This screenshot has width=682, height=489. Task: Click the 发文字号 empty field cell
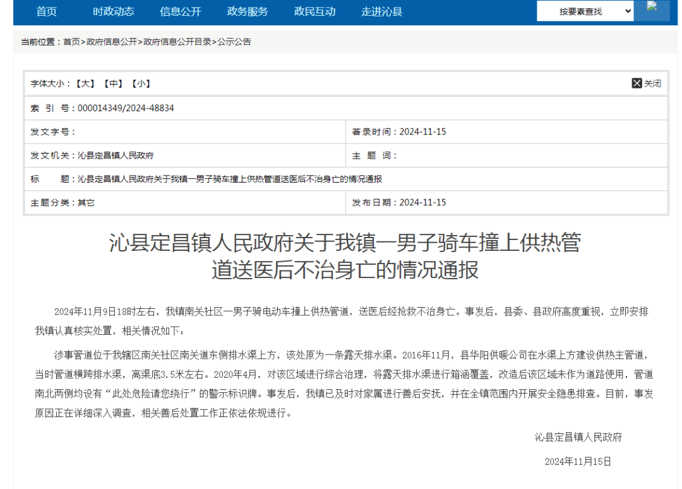point(185,132)
